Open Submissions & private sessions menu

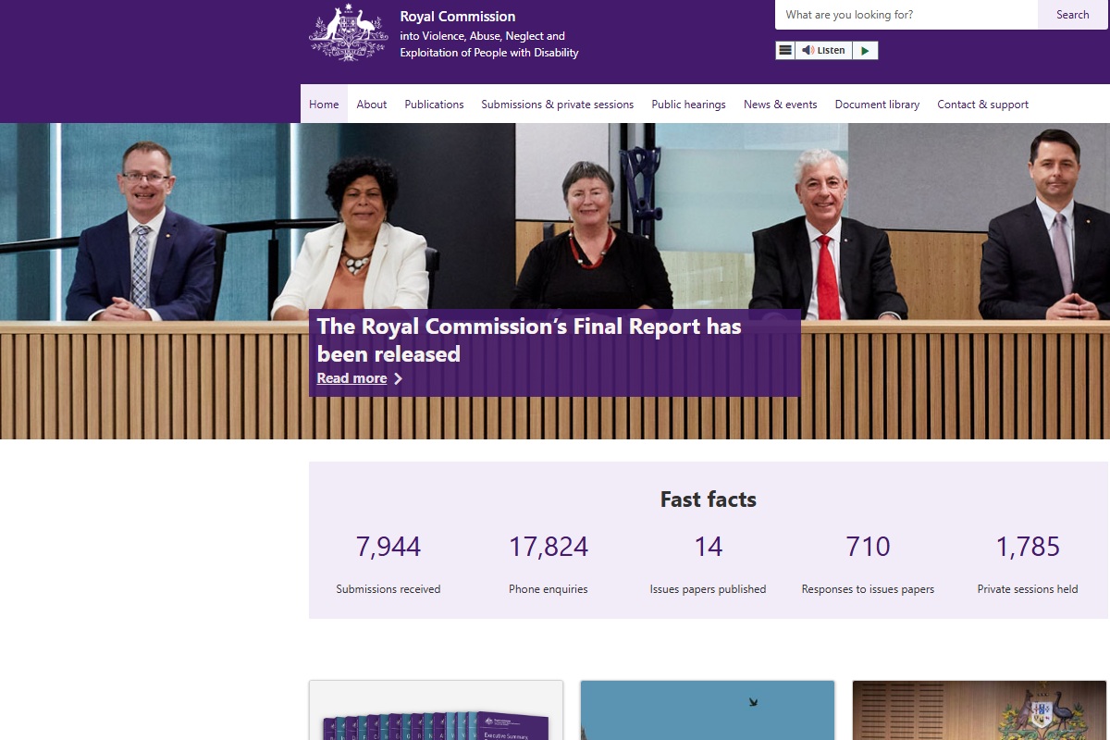558,105
